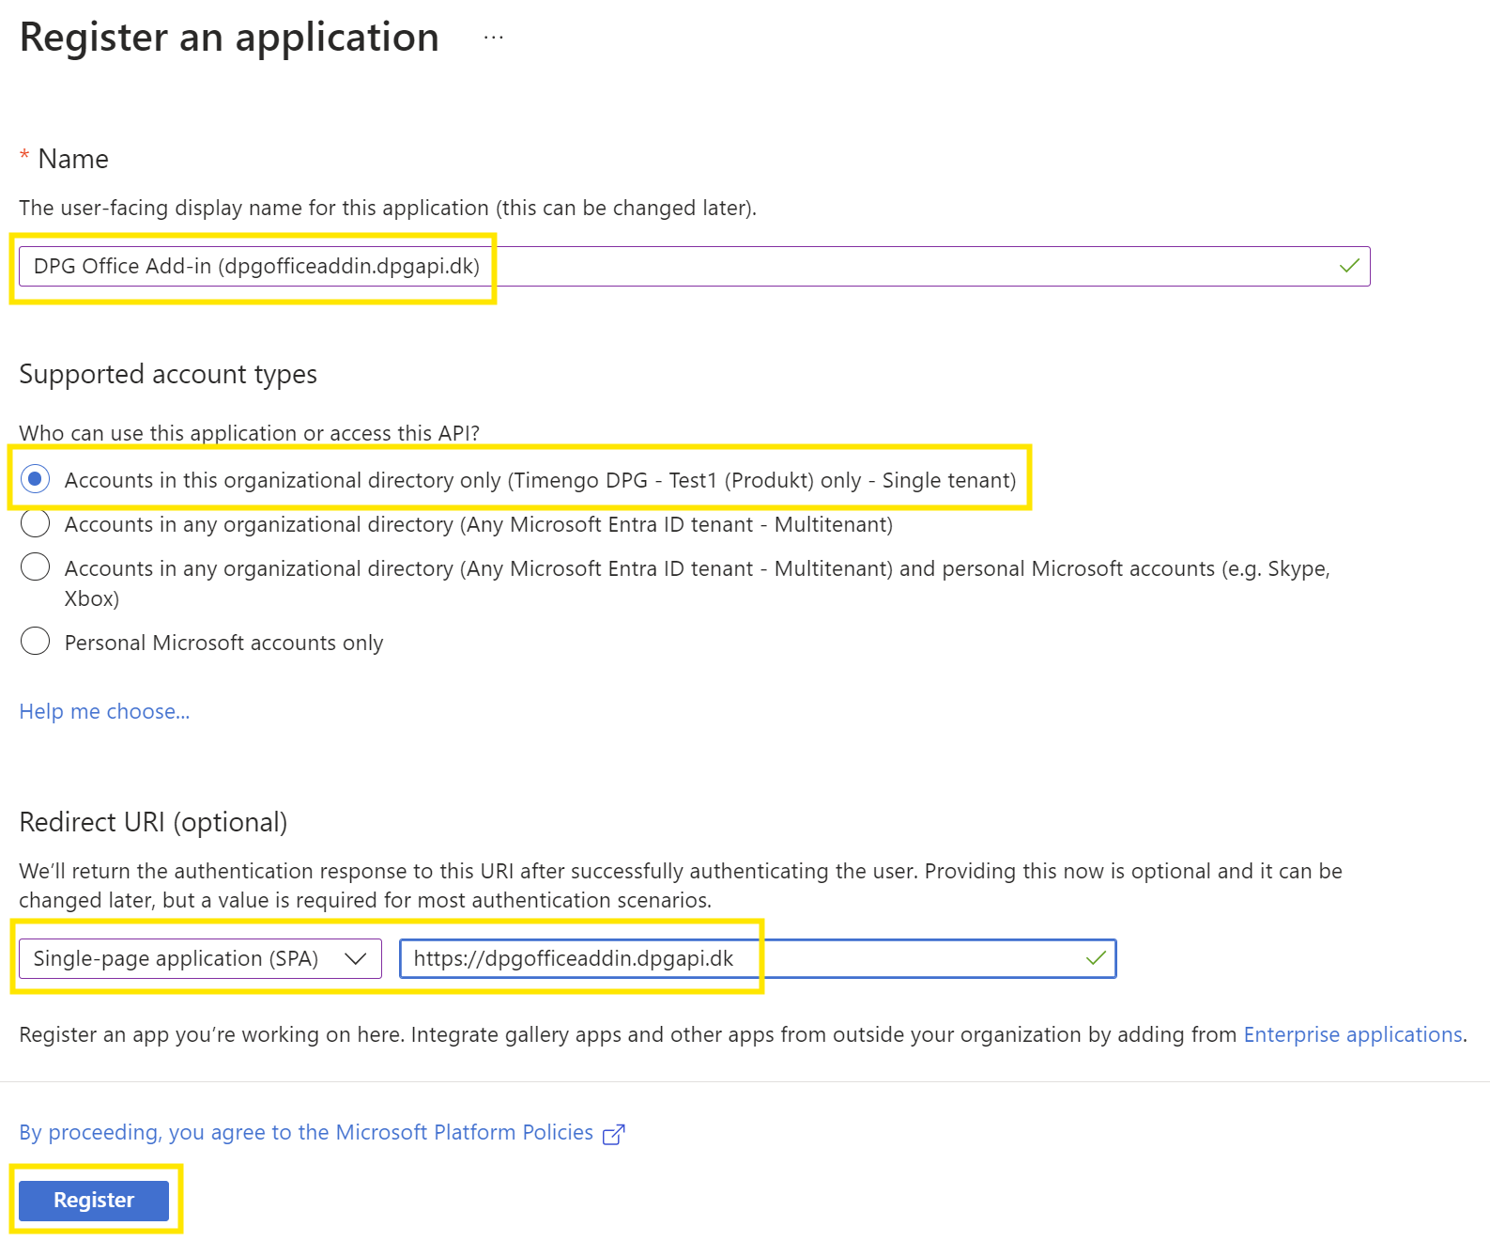
Task: Click the green checkmark in the Name field
Action: point(1349,266)
